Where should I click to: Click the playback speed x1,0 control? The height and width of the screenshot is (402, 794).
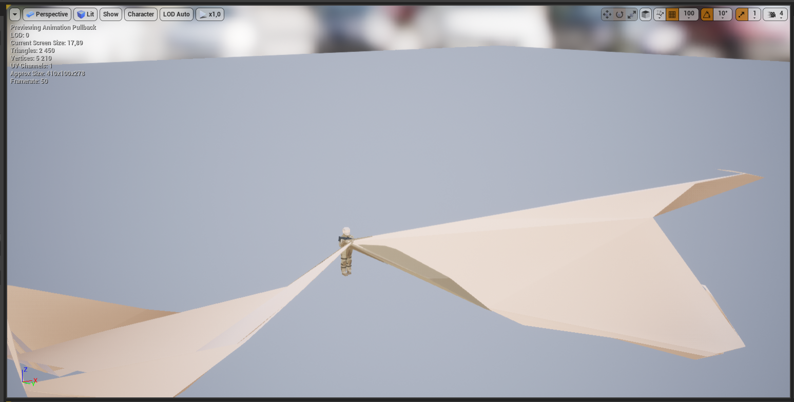coord(209,14)
